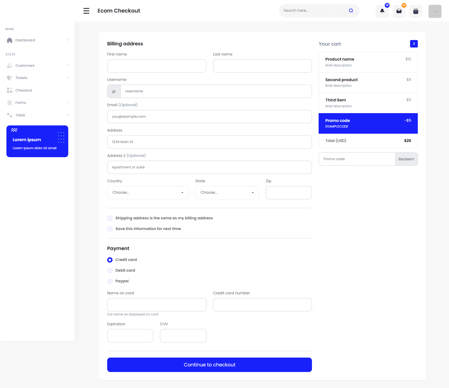
Task: Open the calendar icon in the header
Action: click(416, 11)
